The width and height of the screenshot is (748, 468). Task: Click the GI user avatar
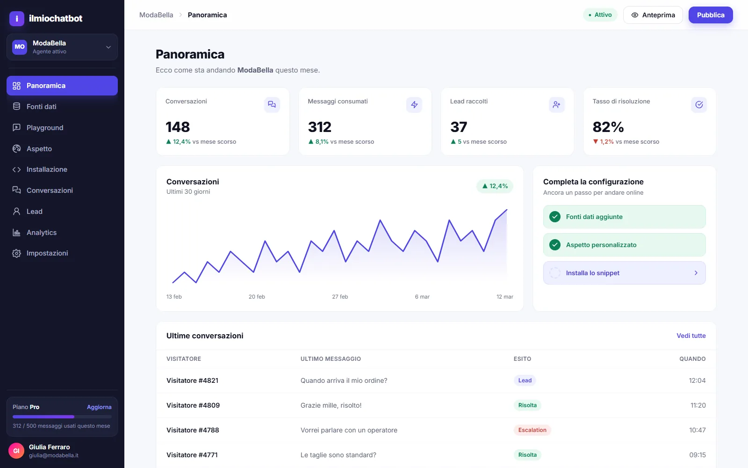point(16,451)
